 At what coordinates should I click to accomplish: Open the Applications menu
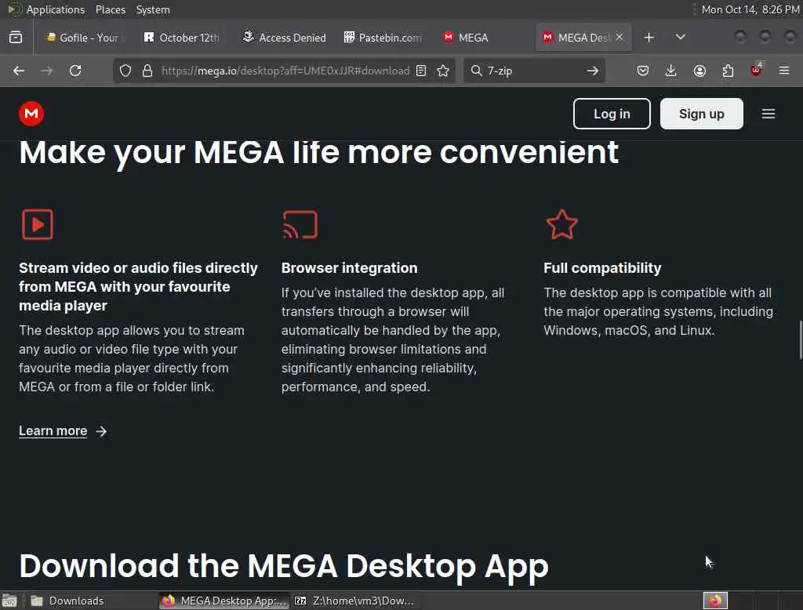click(x=56, y=9)
